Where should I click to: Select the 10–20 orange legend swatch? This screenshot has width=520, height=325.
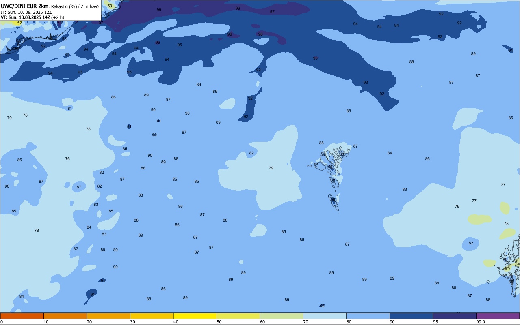click(65, 316)
